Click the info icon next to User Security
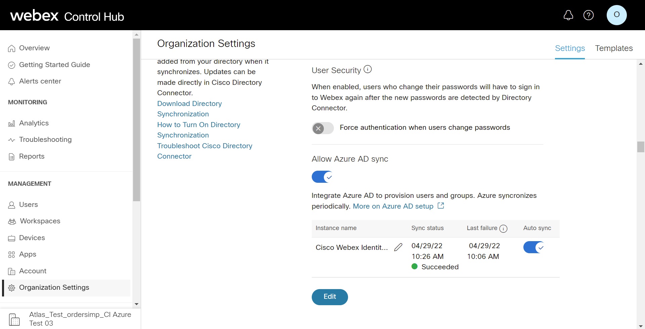645x329 pixels. click(368, 69)
